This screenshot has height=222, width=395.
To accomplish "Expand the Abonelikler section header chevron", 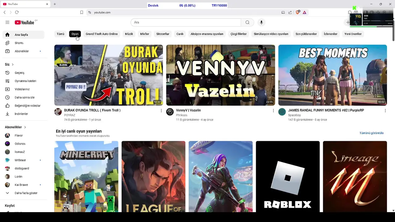I will coord(25,127).
